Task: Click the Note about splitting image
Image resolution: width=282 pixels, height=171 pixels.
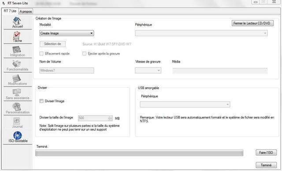Action: click(79, 127)
